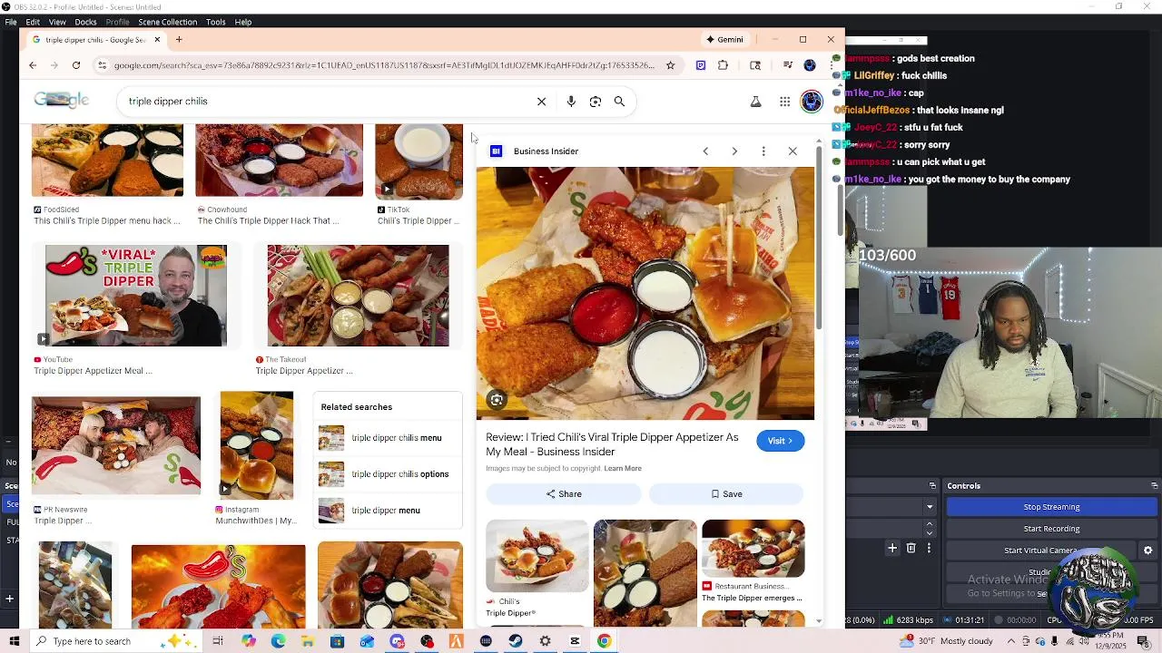Open the OBS Tools menu
Image resolution: width=1162 pixels, height=653 pixels.
(x=216, y=22)
